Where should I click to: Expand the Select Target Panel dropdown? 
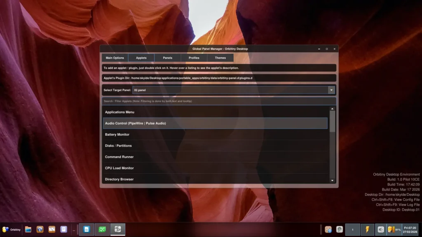tap(331, 90)
